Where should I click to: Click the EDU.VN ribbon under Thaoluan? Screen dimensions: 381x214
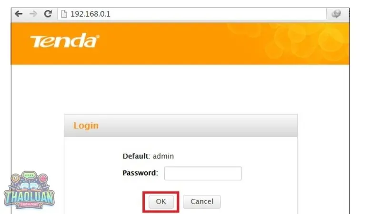(29, 204)
